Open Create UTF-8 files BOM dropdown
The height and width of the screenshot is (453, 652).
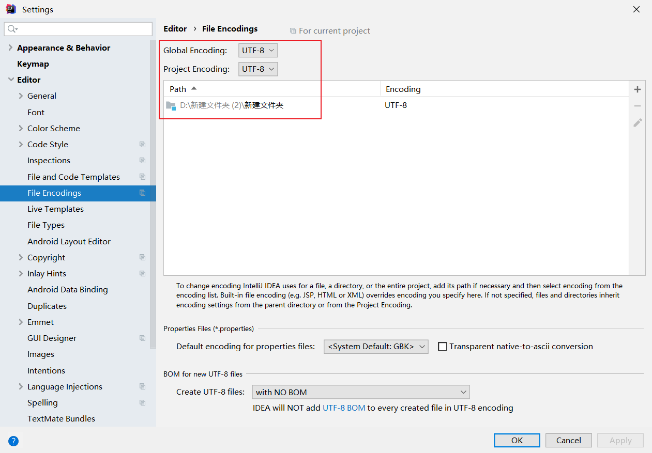coord(360,392)
